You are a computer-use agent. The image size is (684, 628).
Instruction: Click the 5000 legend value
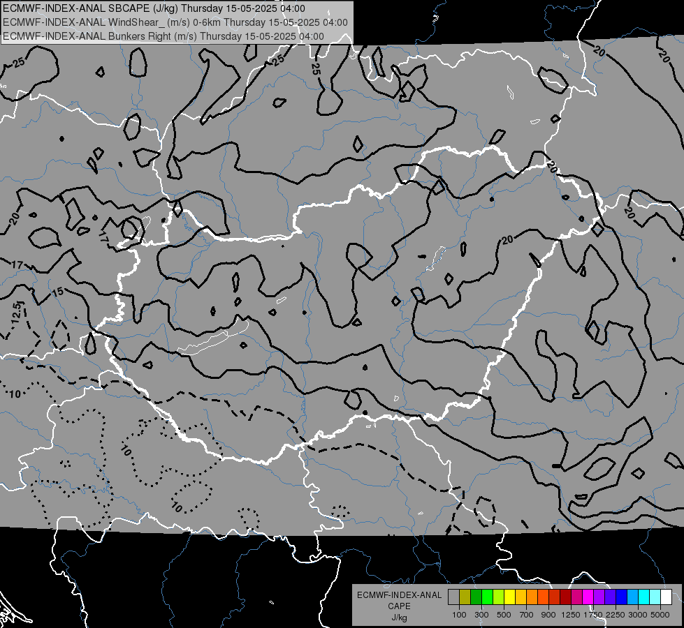click(660, 615)
